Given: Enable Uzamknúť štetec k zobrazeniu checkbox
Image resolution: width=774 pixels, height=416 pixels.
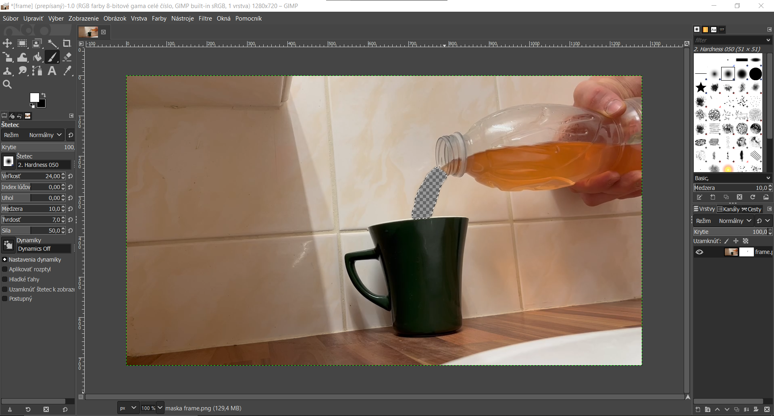Looking at the screenshot, I should [5, 289].
